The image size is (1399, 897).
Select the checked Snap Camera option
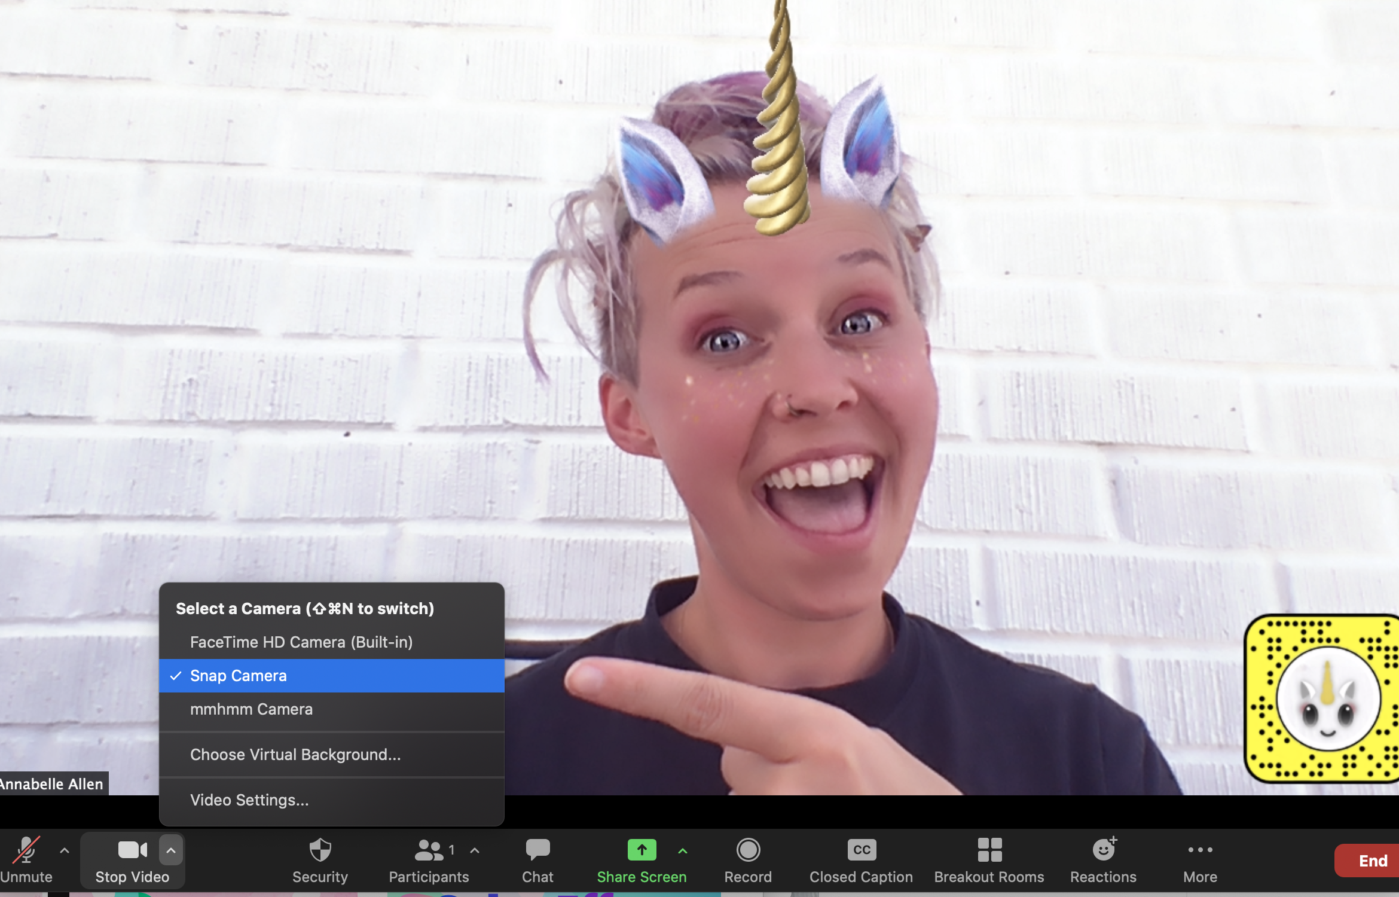(x=239, y=676)
